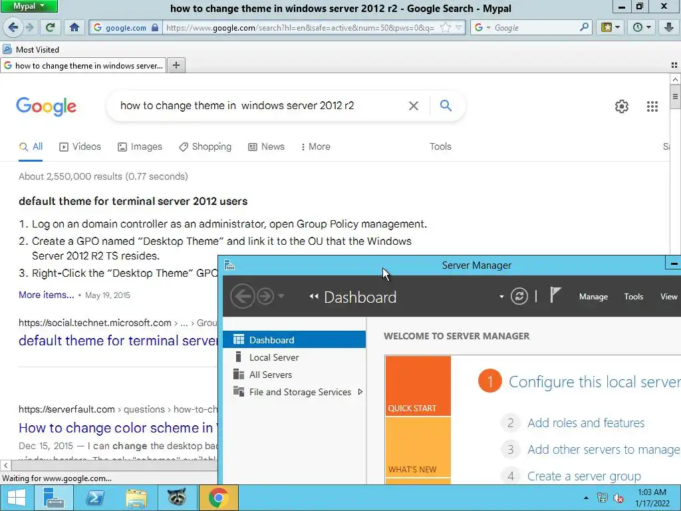Switch to Shopping results

pyautogui.click(x=205, y=147)
